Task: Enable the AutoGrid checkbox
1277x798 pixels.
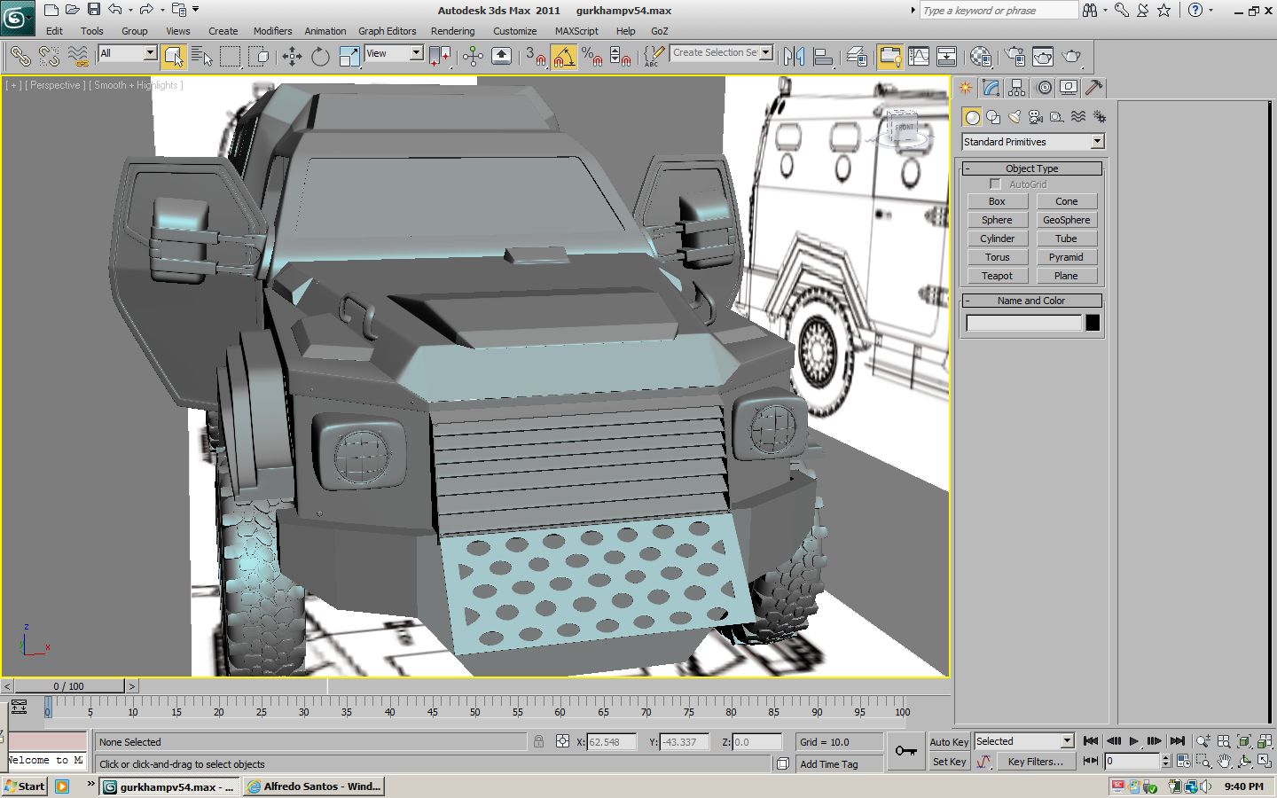Action: point(995,184)
